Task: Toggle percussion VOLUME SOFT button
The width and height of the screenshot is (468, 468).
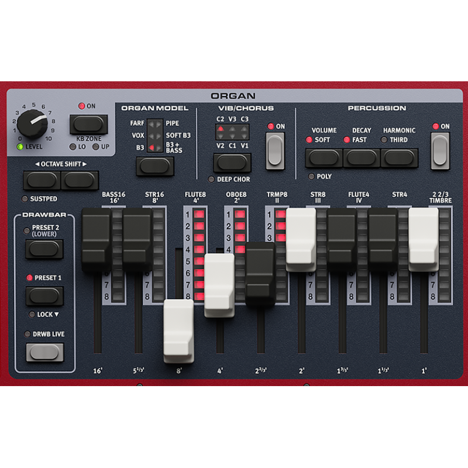Action: 324,157
